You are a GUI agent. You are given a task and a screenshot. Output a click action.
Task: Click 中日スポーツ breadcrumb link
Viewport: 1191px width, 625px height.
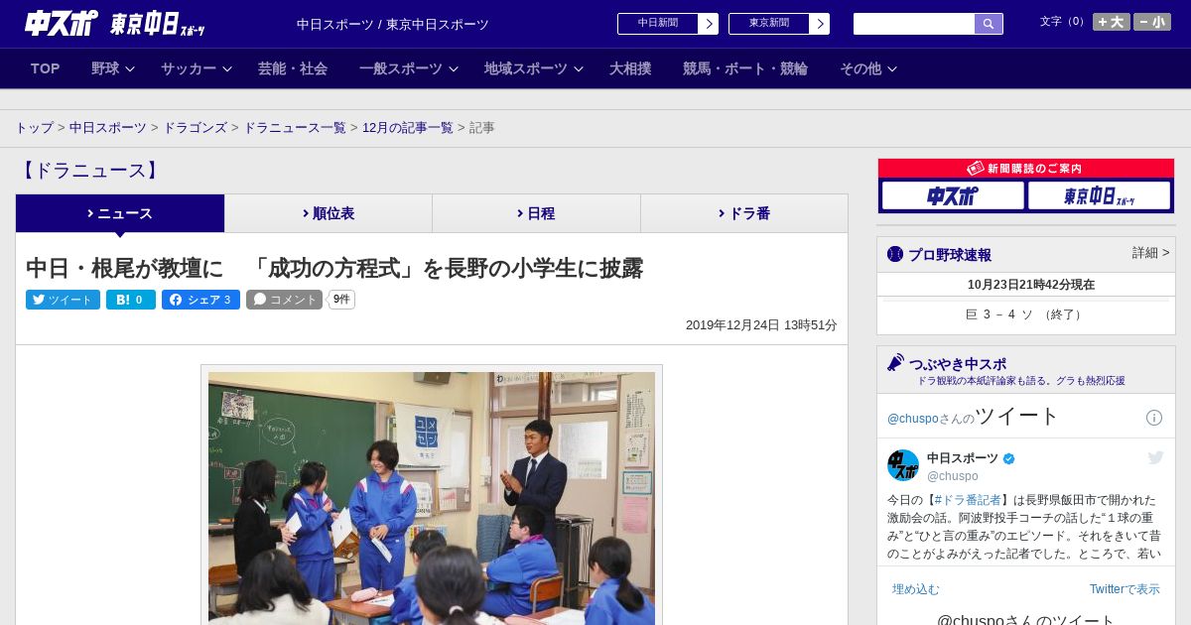coord(107,128)
